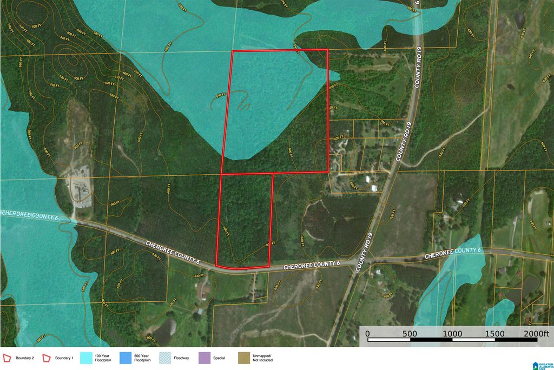Screen dimensions: 554x370
Task: Click the "Boundary 1" legend label
Action: pyautogui.click(x=64, y=358)
